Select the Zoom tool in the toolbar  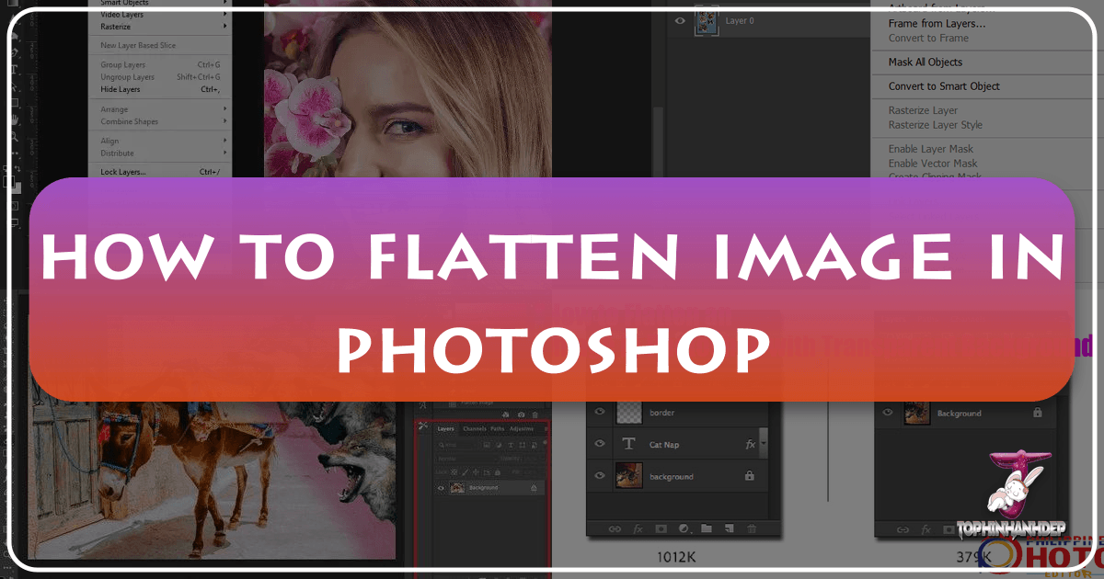tap(14, 135)
